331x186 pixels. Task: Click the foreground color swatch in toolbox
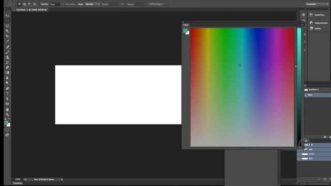pyautogui.click(x=6, y=123)
